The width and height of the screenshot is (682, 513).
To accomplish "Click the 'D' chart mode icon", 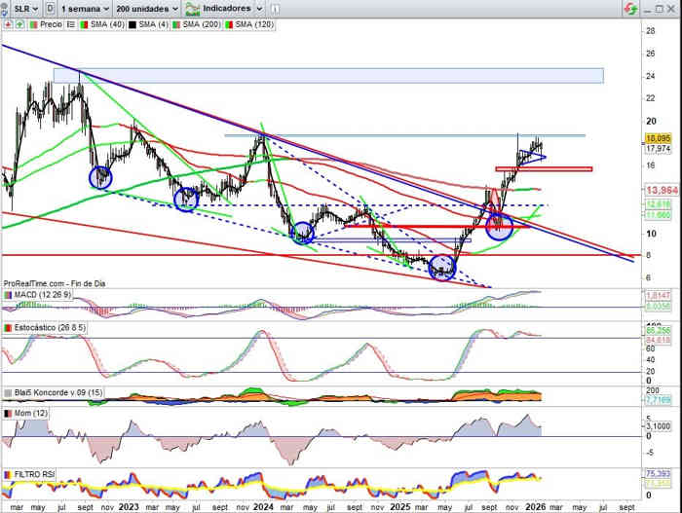I will point(50,7).
